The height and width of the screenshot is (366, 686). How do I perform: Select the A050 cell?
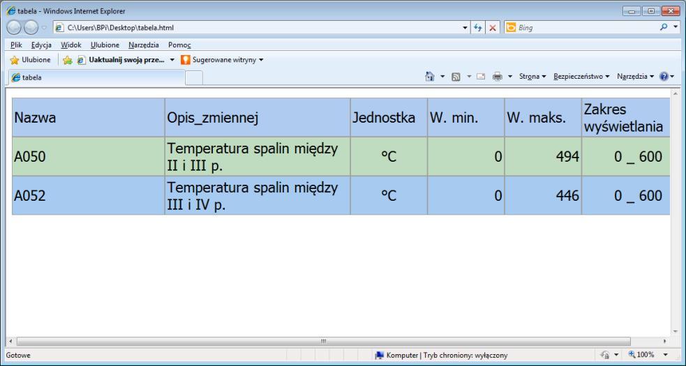89,156
